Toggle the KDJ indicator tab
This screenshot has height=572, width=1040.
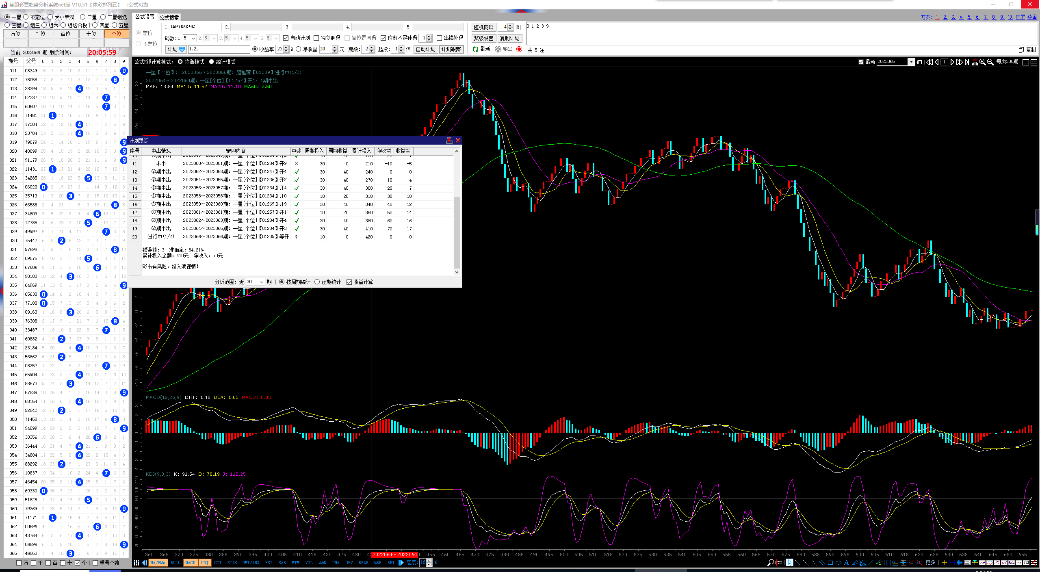pos(204,563)
